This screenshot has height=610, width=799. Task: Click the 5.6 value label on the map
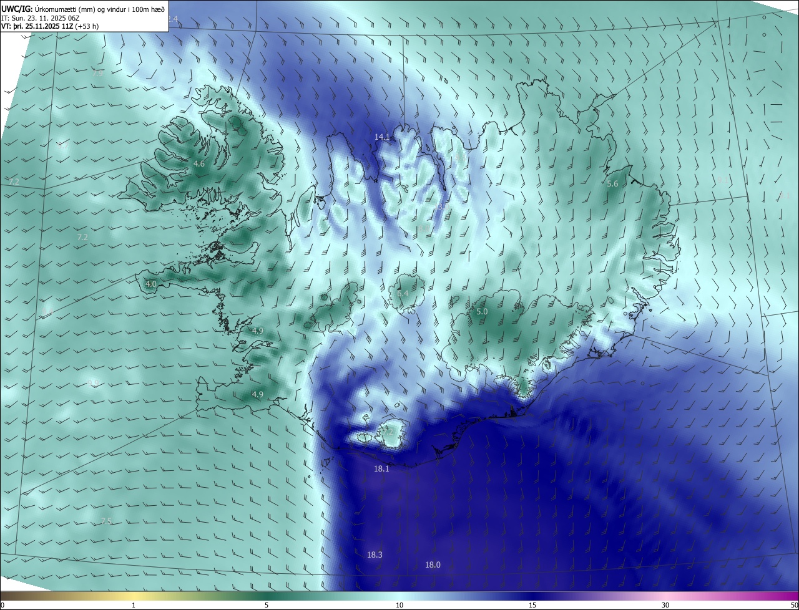click(612, 183)
